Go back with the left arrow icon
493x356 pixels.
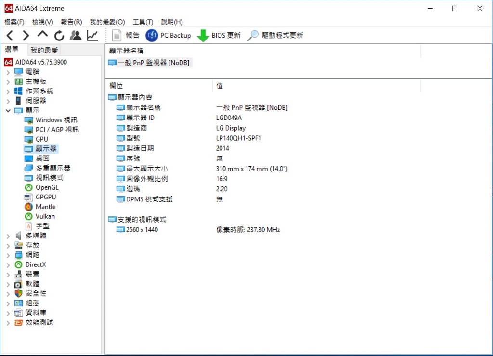tap(10, 36)
